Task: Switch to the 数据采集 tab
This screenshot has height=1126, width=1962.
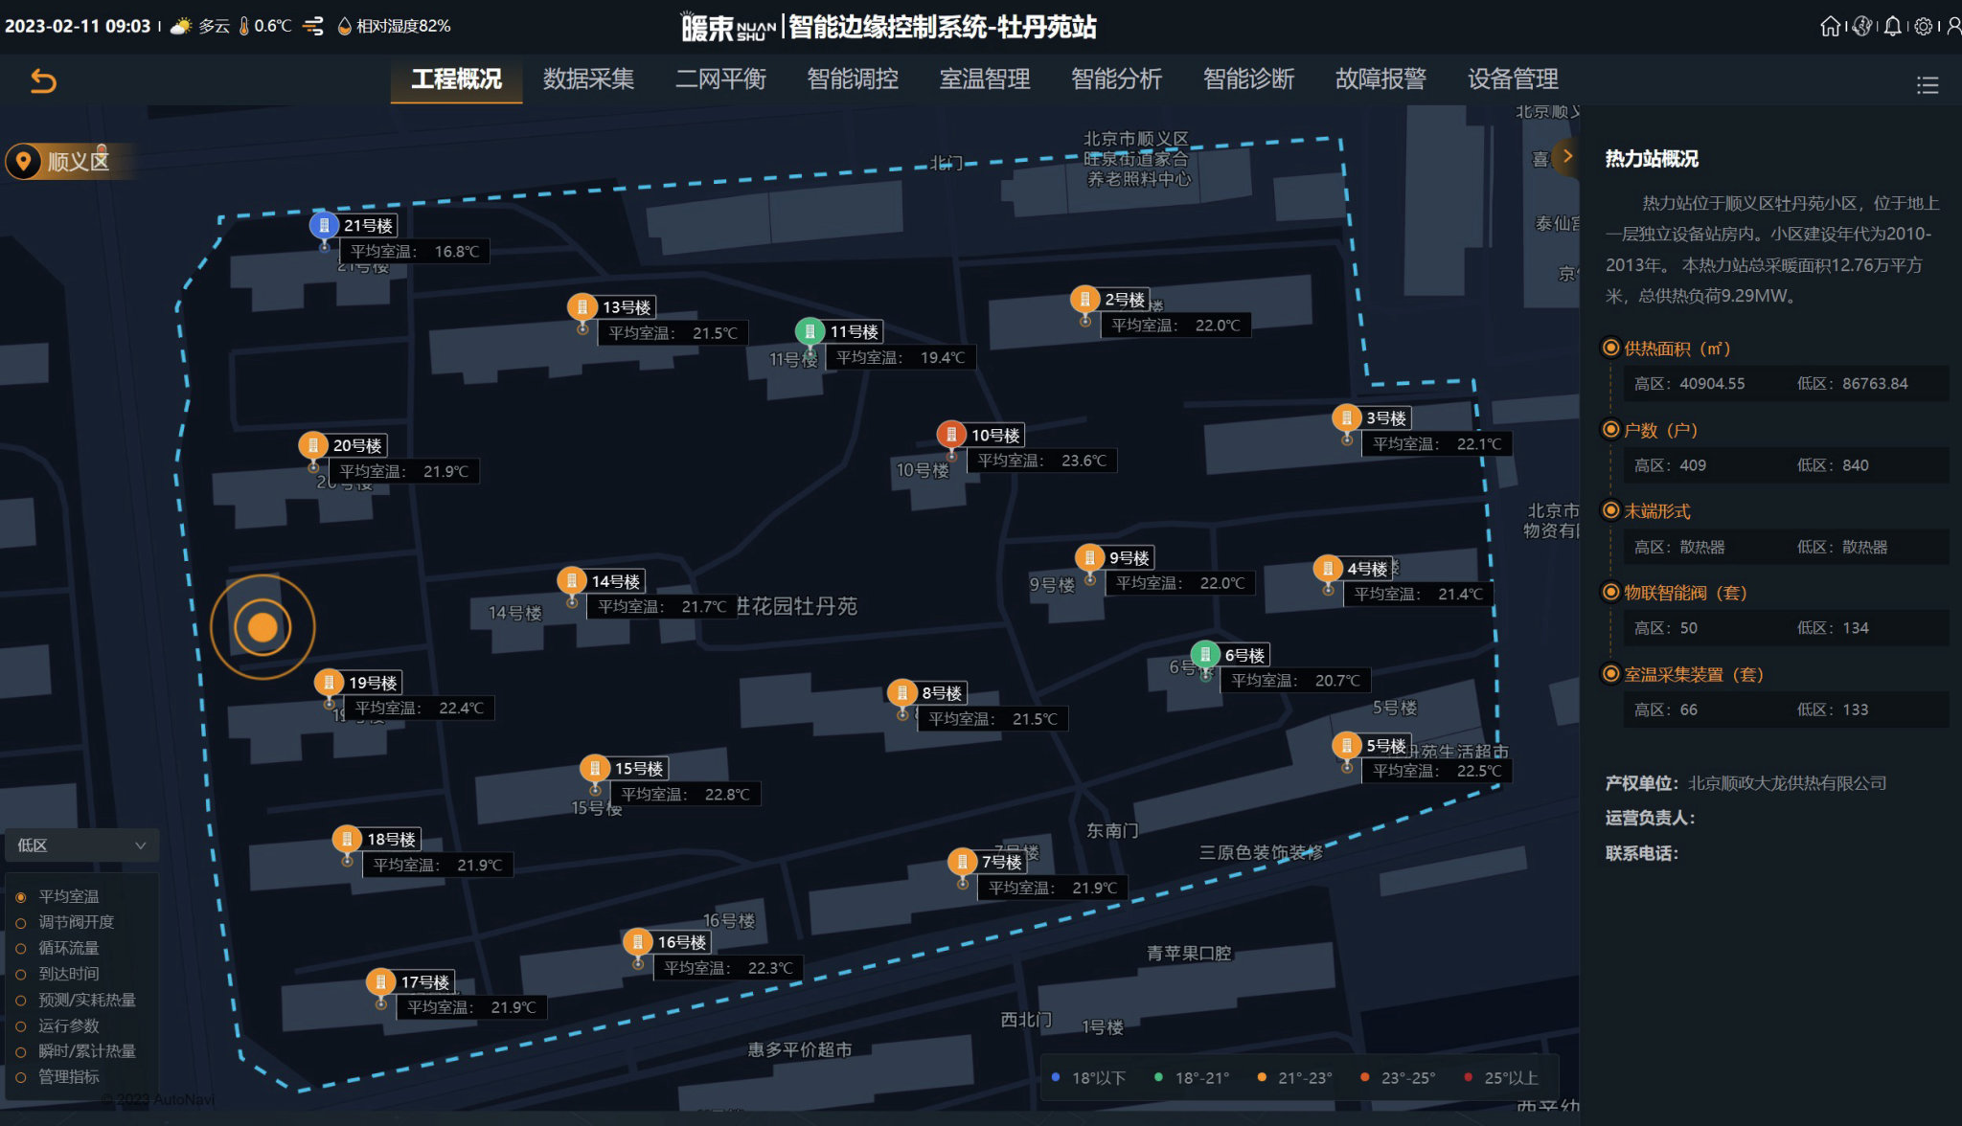Action: [588, 79]
